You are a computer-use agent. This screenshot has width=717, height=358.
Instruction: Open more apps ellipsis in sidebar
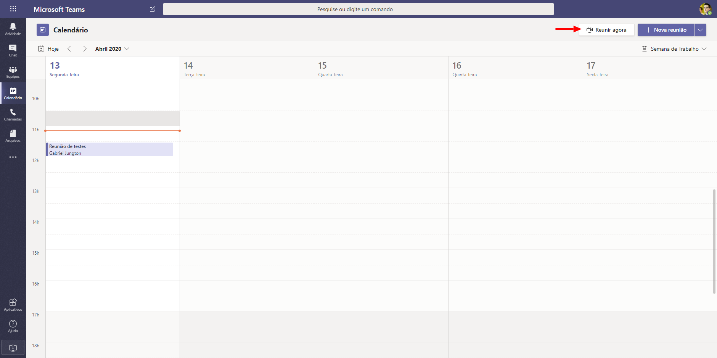click(x=13, y=157)
